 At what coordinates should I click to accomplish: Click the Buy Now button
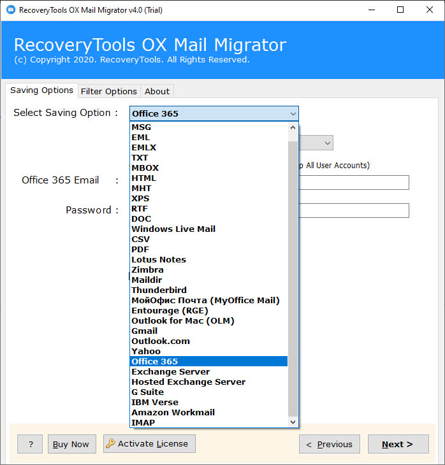coord(72,444)
